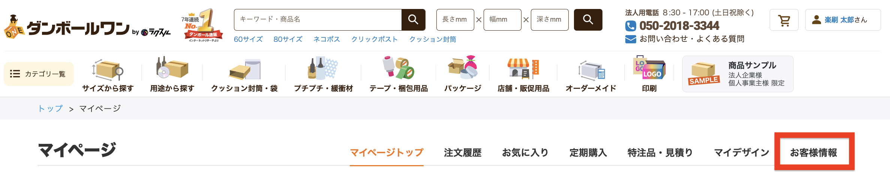Open the 60サイズ quick link
Screen dimensions: 890x195
point(248,39)
